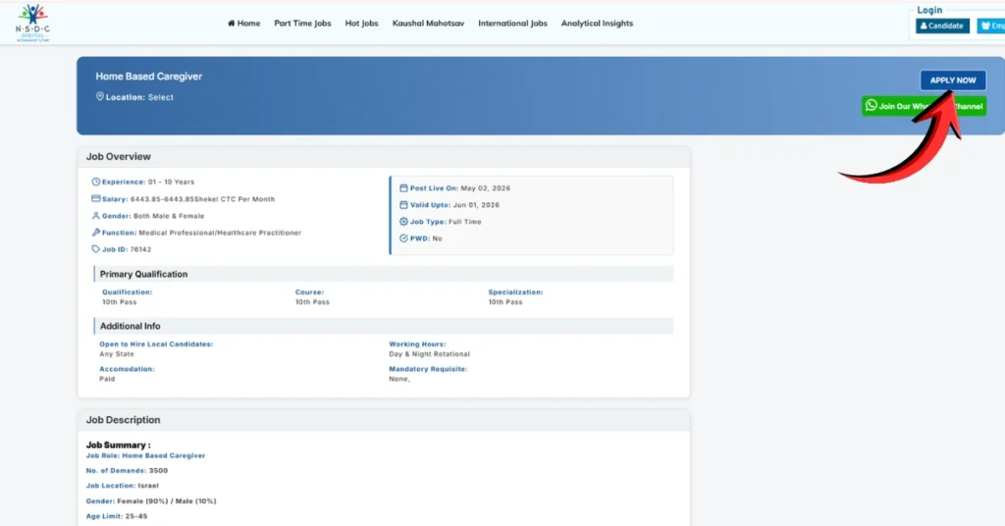Click Gender Female (90%) / Male (10%) line
The width and height of the screenshot is (1005, 526).
(151, 501)
